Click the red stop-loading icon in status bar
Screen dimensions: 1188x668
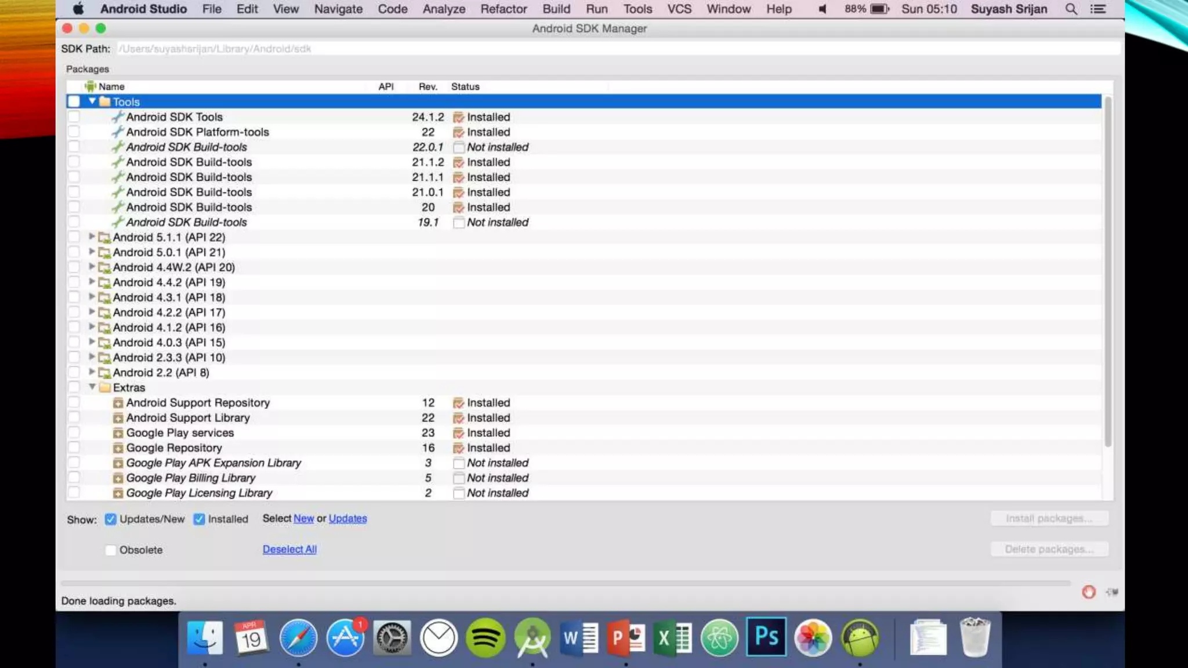[x=1088, y=591]
